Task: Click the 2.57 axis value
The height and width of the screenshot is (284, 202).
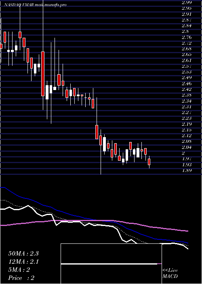Action: [186, 66]
